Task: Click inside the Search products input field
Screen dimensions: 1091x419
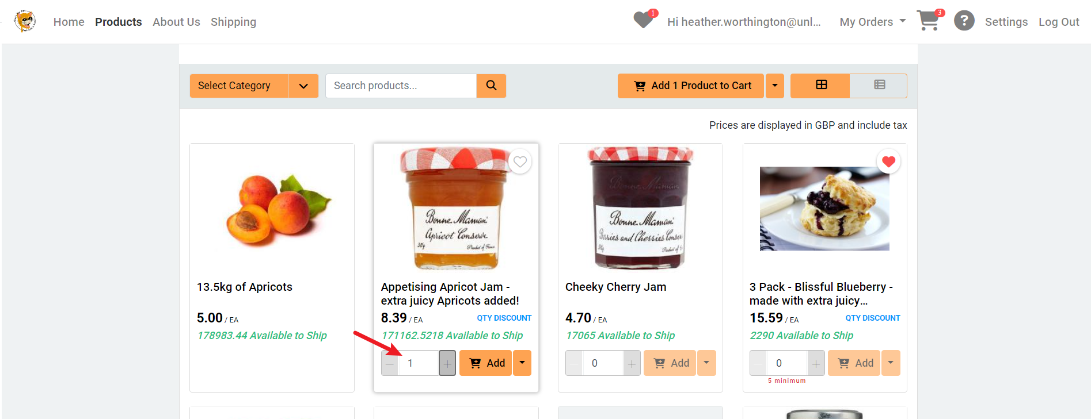Action: (x=400, y=86)
